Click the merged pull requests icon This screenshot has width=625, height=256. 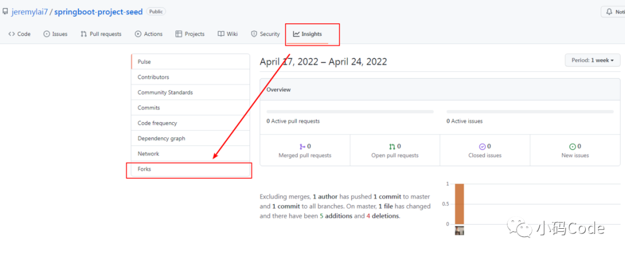pos(302,147)
